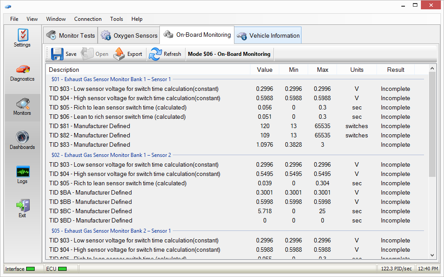Open Dashboards gauge icon in sidebar
This screenshot has height=277, width=444.
(x=22, y=137)
